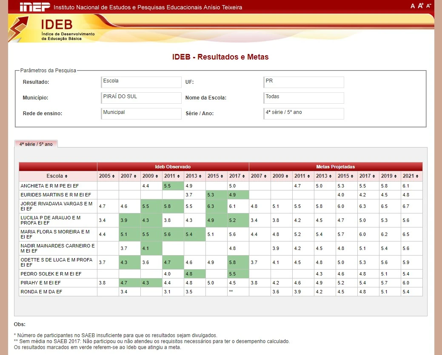442x355 pixels.
Task: Sort by the 2019 projected goals column
Action: click(x=390, y=176)
